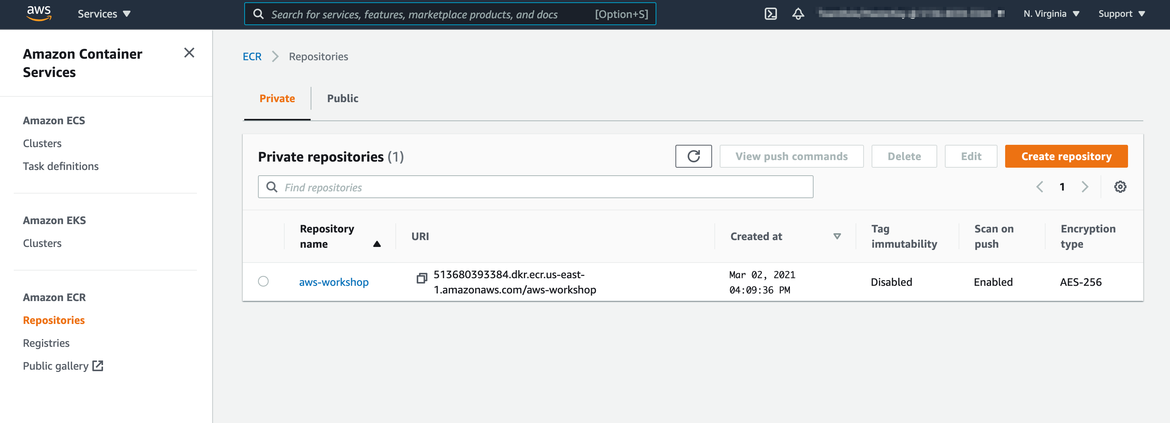This screenshot has width=1170, height=423.
Task: Sort by Created at column
Action: 785,236
